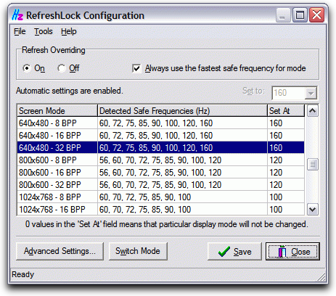This screenshot has height=296, width=336.
Task: Click the Switch Mode button
Action: tap(138, 251)
